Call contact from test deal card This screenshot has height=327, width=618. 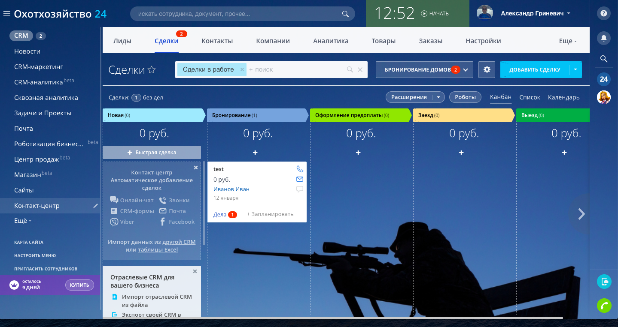pyautogui.click(x=300, y=169)
